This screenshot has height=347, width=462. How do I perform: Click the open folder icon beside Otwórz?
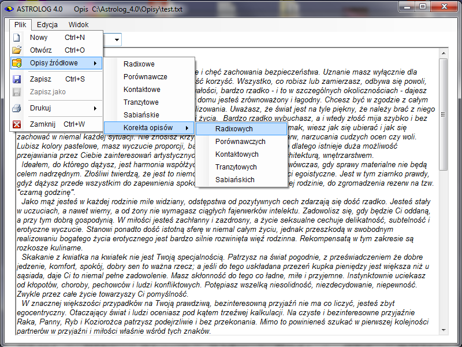click(x=17, y=50)
